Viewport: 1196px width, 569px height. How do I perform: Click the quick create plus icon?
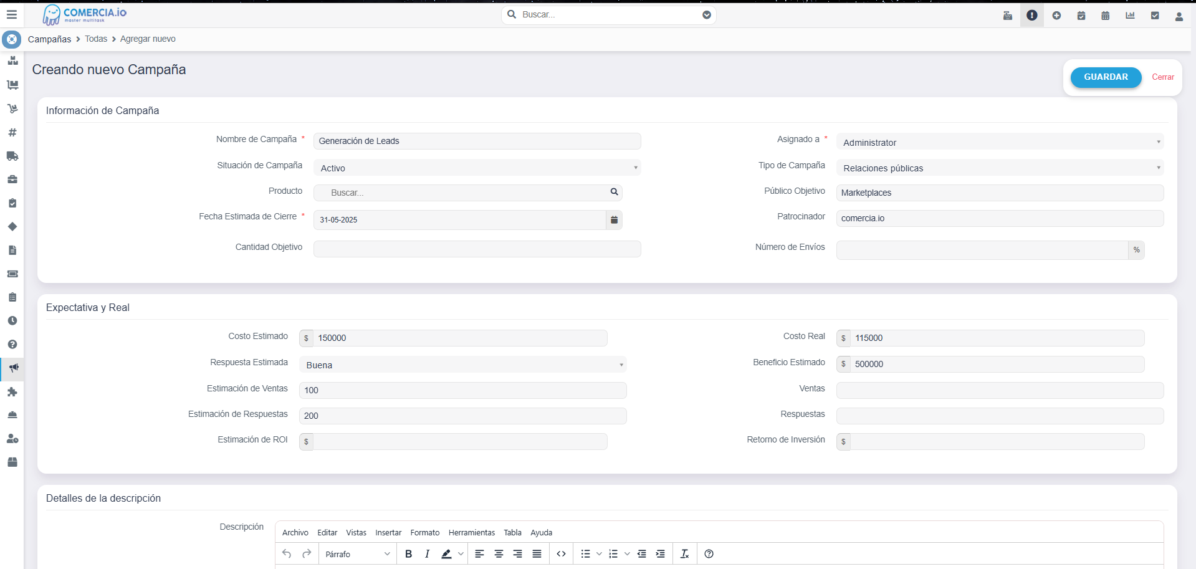point(1056,16)
